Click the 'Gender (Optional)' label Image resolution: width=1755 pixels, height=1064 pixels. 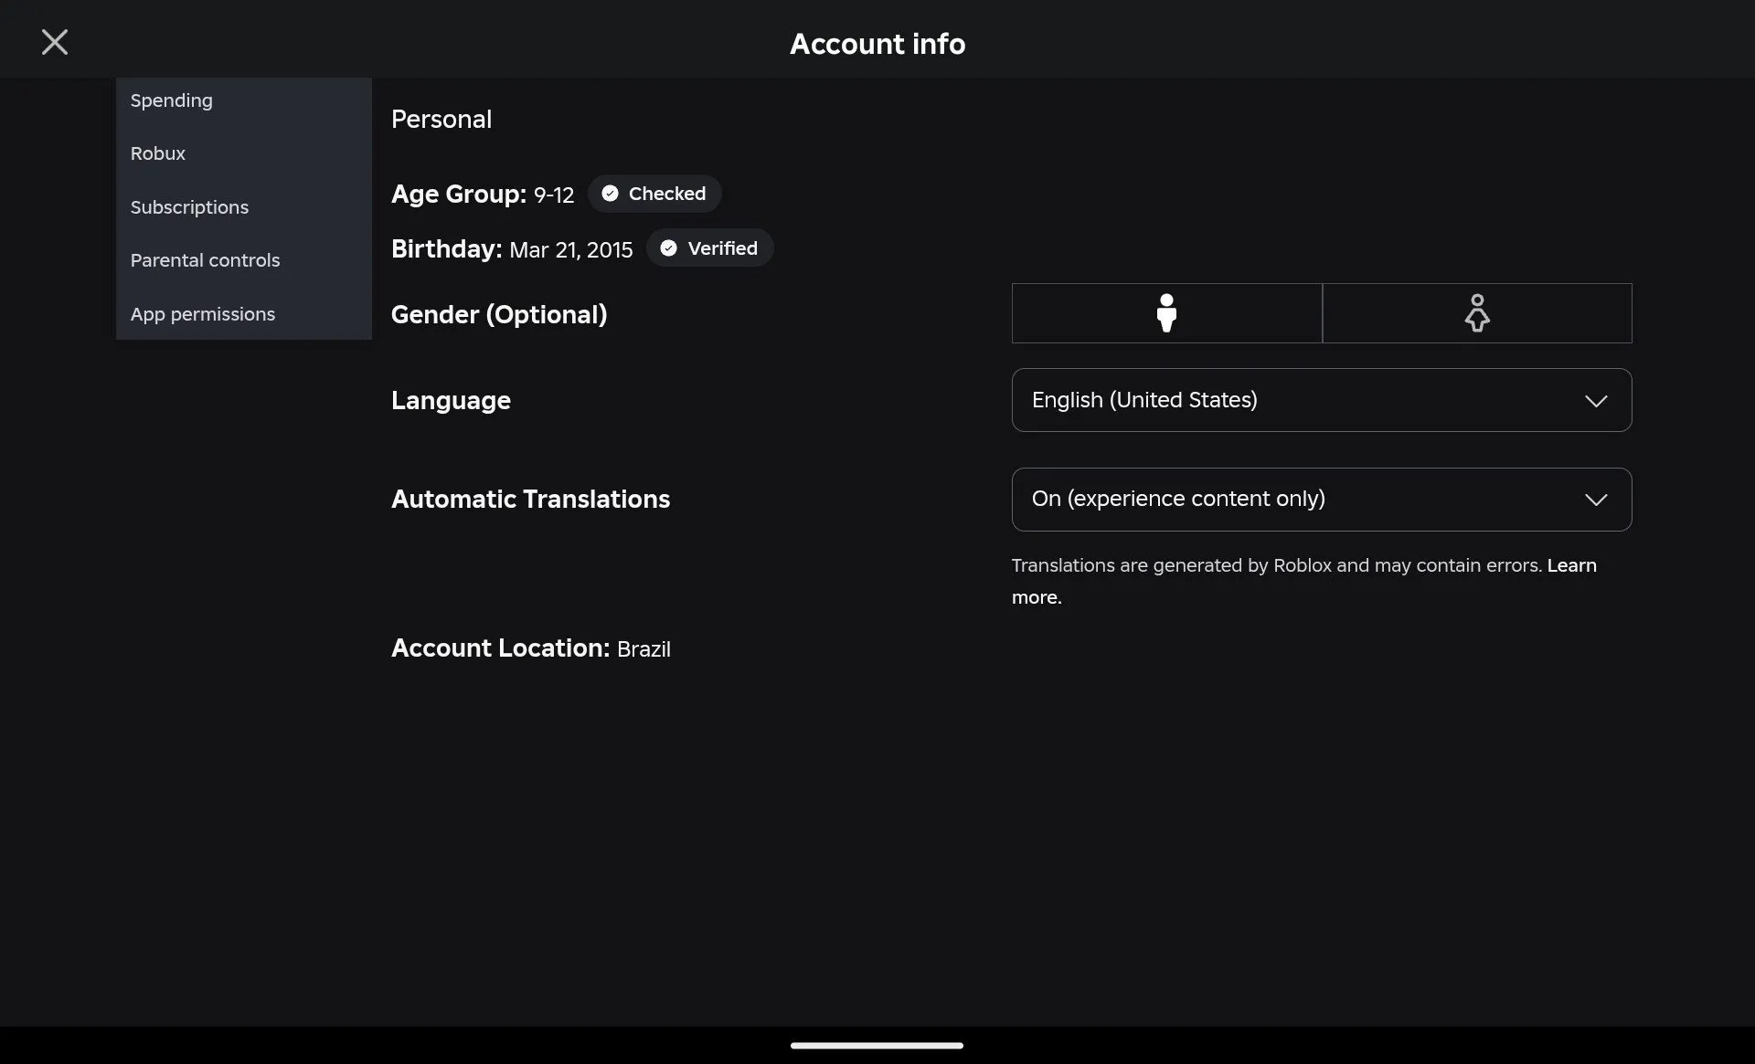tap(499, 315)
